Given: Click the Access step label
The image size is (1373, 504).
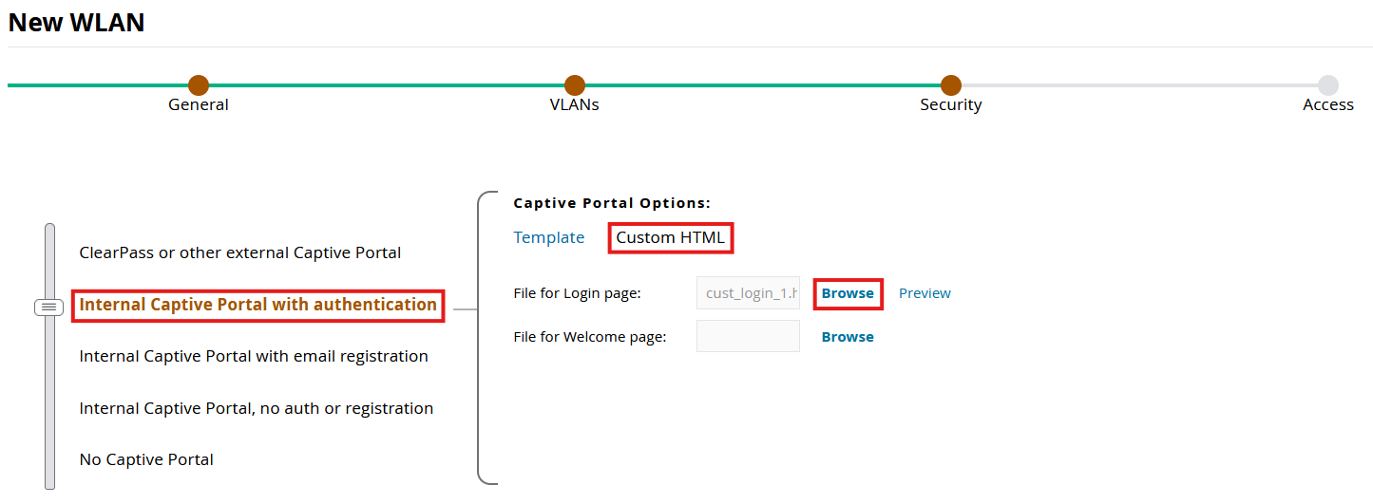Looking at the screenshot, I should (1327, 105).
